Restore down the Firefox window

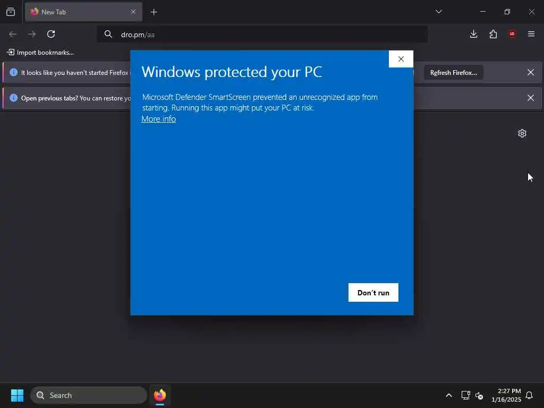507,12
